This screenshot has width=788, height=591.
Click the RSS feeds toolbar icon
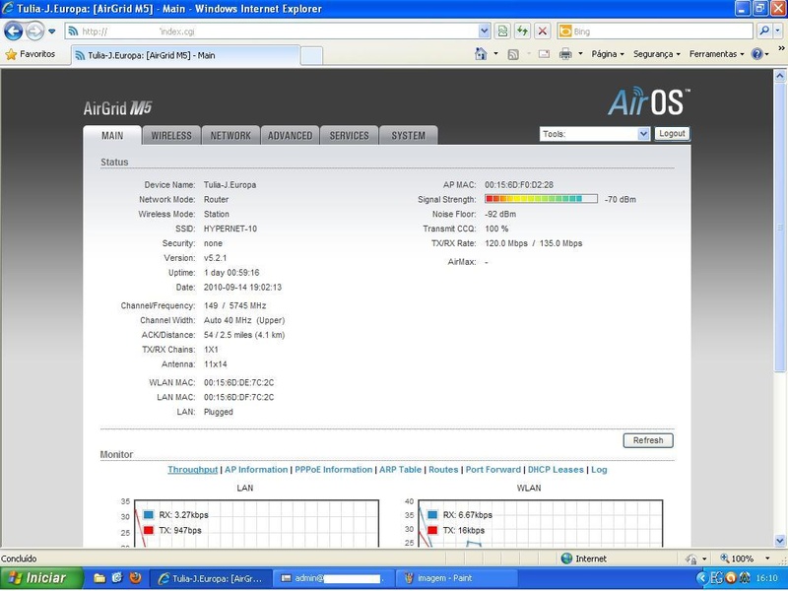tap(513, 54)
